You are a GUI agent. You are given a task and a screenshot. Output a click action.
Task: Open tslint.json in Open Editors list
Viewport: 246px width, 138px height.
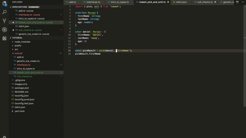point(24,26)
